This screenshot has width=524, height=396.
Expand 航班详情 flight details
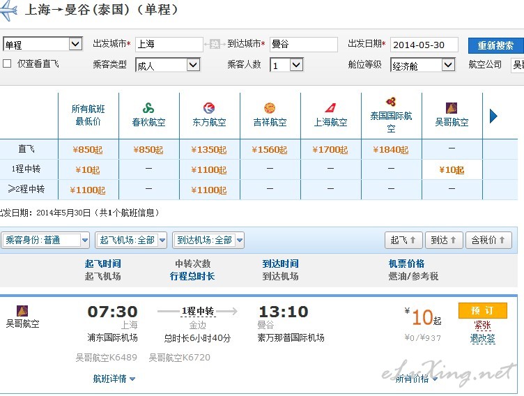pos(114,379)
